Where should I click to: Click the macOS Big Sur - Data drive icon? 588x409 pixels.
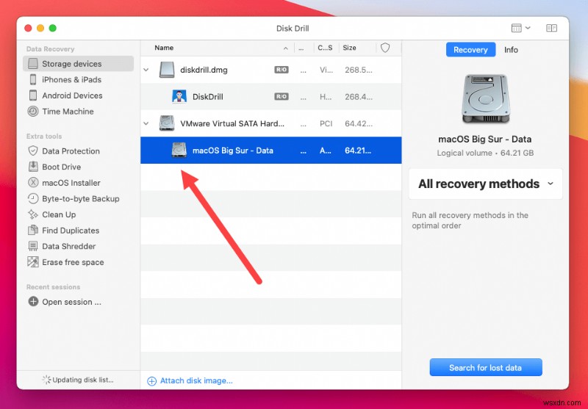point(179,151)
